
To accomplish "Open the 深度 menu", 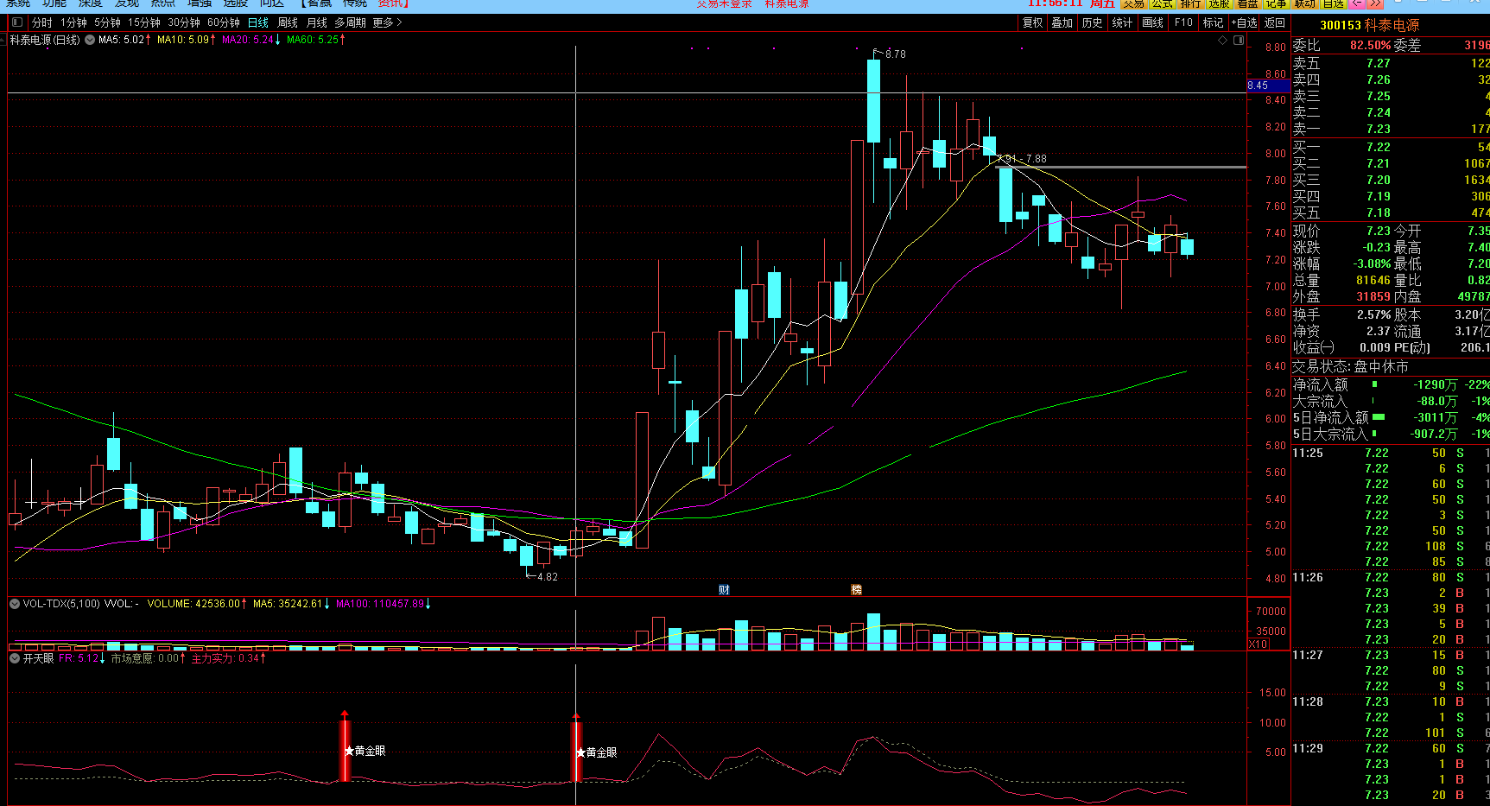I will pos(91,4).
